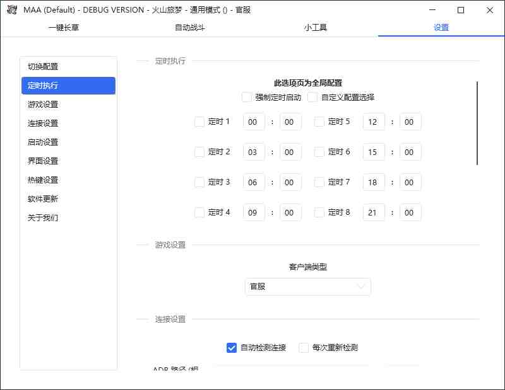Viewport: 505px width, 390px height.
Task: Open the 客户端类型 dropdown
Action: (307, 287)
